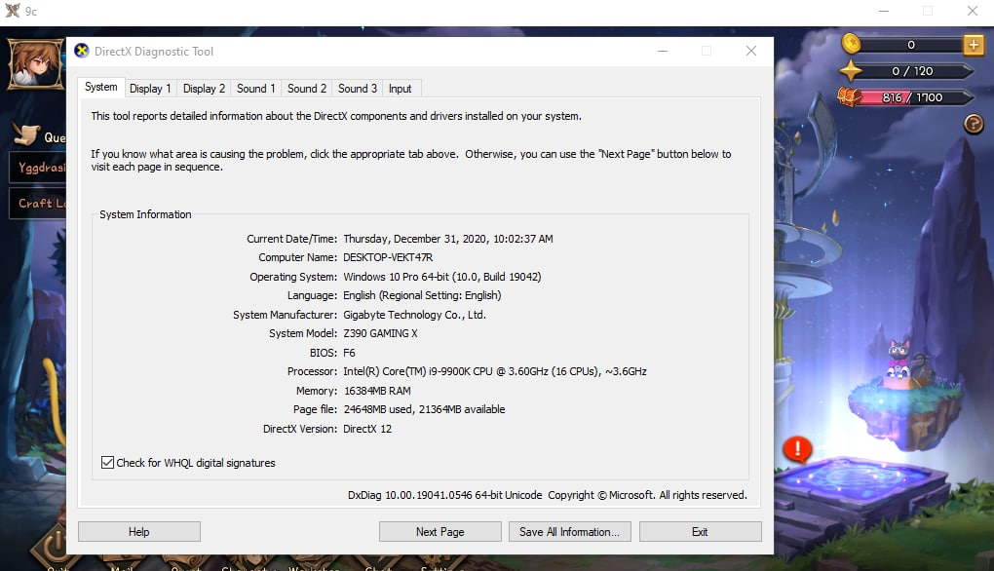This screenshot has width=994, height=571.
Task: Click the 0 / 120 action point bar
Action: (x=913, y=71)
